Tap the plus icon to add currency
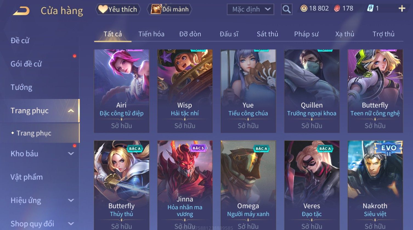The height and width of the screenshot is (230, 413). (x=402, y=9)
